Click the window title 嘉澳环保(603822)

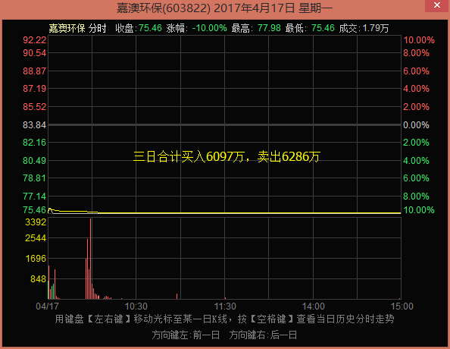click(164, 8)
